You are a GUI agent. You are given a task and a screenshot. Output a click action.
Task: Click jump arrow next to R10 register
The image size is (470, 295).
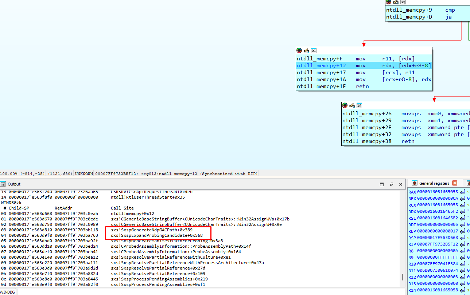pos(463,264)
